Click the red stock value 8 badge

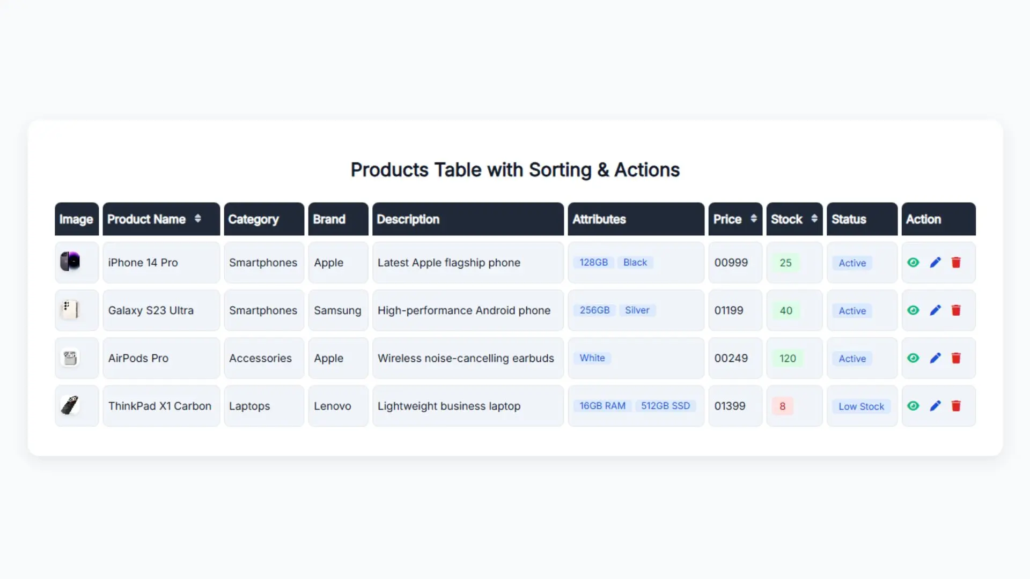(782, 406)
